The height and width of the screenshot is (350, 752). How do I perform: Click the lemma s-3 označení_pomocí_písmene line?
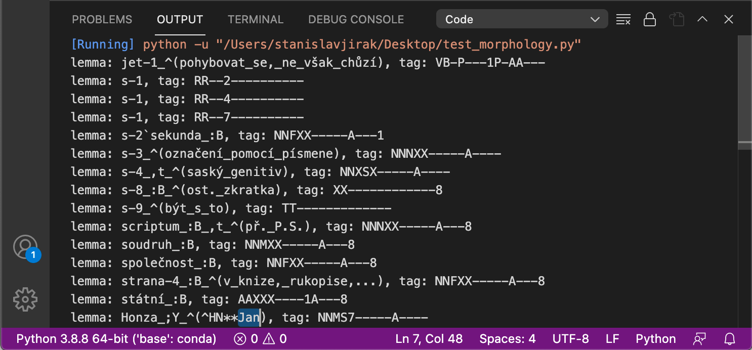point(286,154)
